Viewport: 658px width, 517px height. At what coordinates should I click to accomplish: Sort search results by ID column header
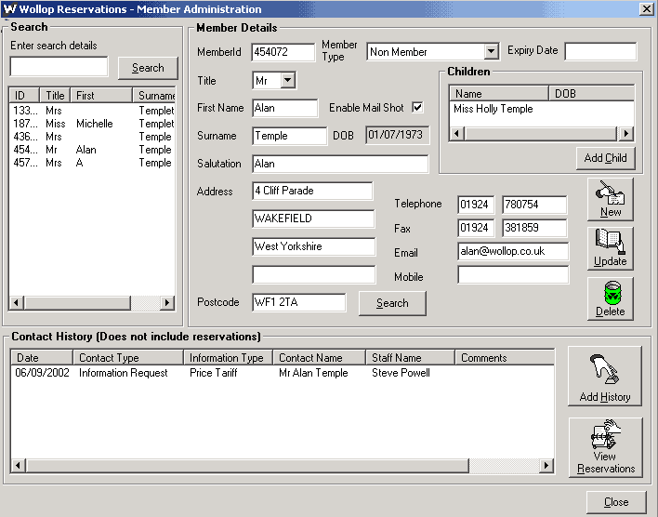24,96
